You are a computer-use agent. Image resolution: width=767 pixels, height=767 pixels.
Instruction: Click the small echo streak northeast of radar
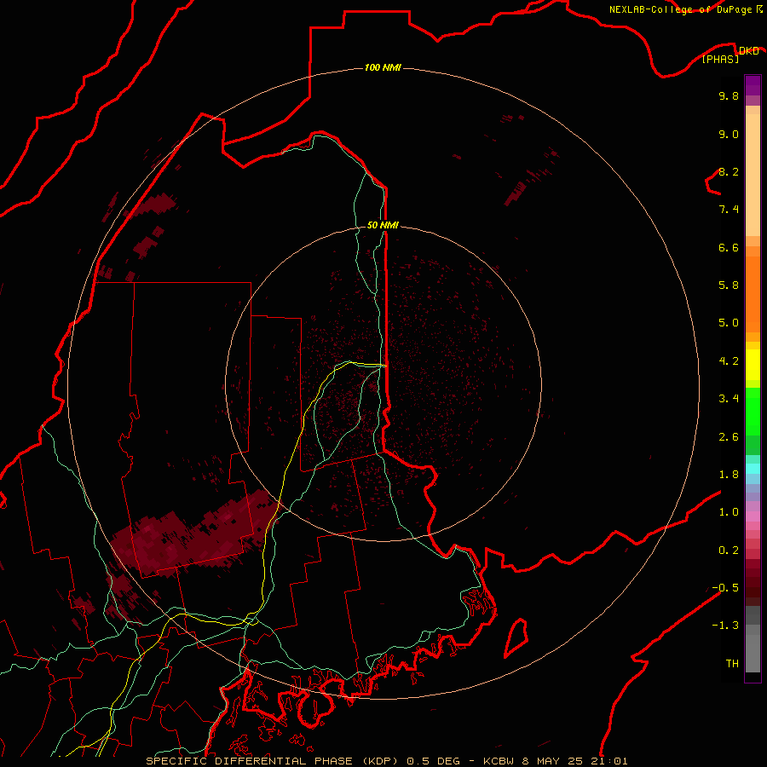click(516, 194)
